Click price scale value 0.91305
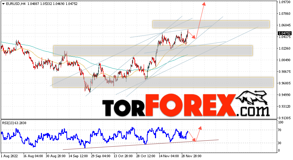The width and height of the screenshot is (293, 160). 285,118
